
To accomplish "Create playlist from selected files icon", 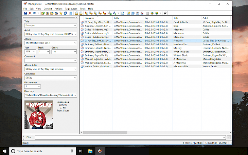I will coord(81,13).
